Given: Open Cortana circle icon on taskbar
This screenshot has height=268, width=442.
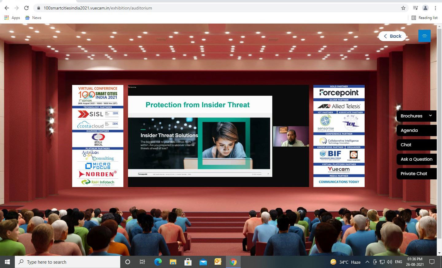Looking at the screenshot, I should tap(128, 262).
